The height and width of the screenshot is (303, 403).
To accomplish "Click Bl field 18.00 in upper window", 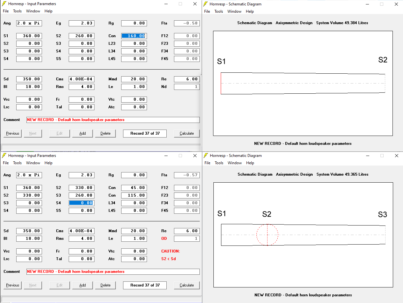I will tap(29, 87).
